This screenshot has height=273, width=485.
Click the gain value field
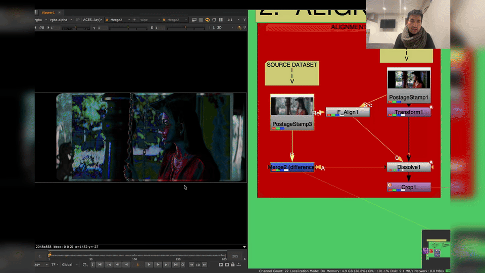(x=55, y=28)
